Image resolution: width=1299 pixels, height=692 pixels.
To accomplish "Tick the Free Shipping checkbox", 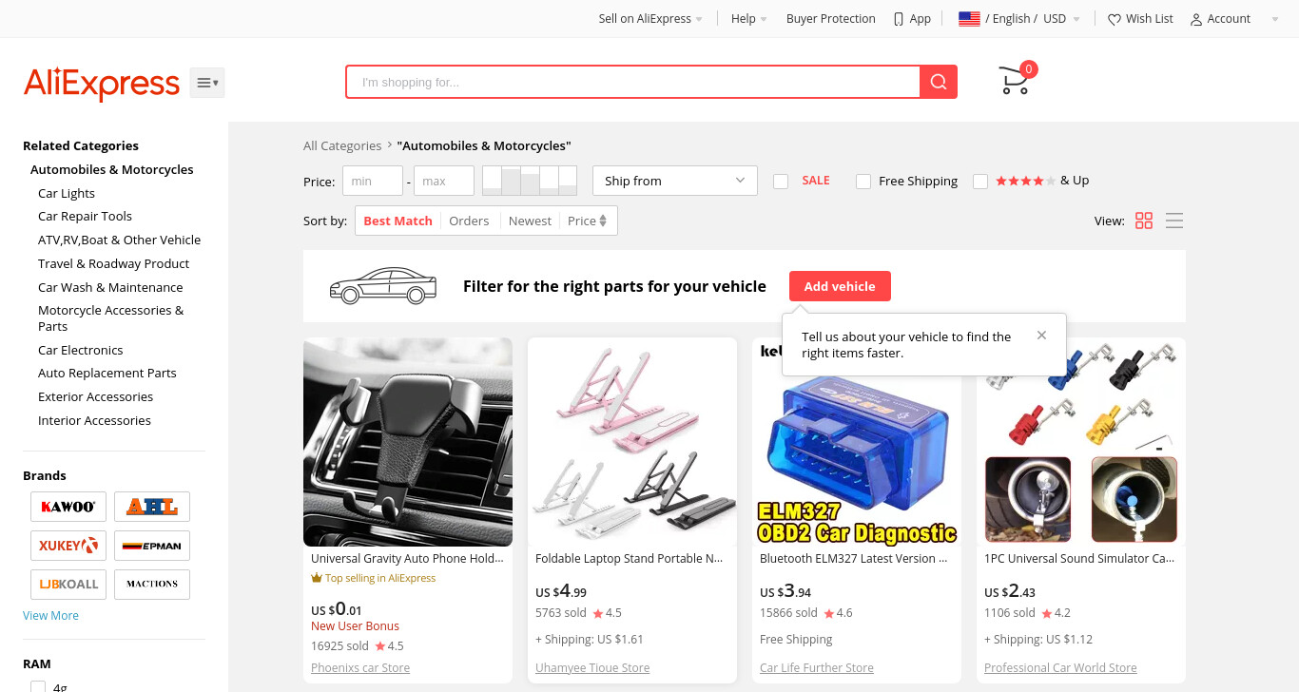I will pos(863,181).
